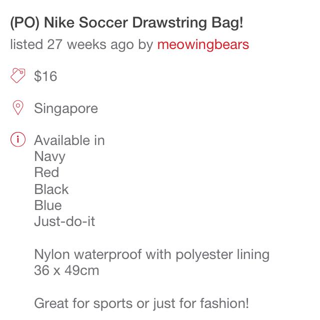Tap the location pin icon
Screen dimensions: 320x320
tap(18, 107)
